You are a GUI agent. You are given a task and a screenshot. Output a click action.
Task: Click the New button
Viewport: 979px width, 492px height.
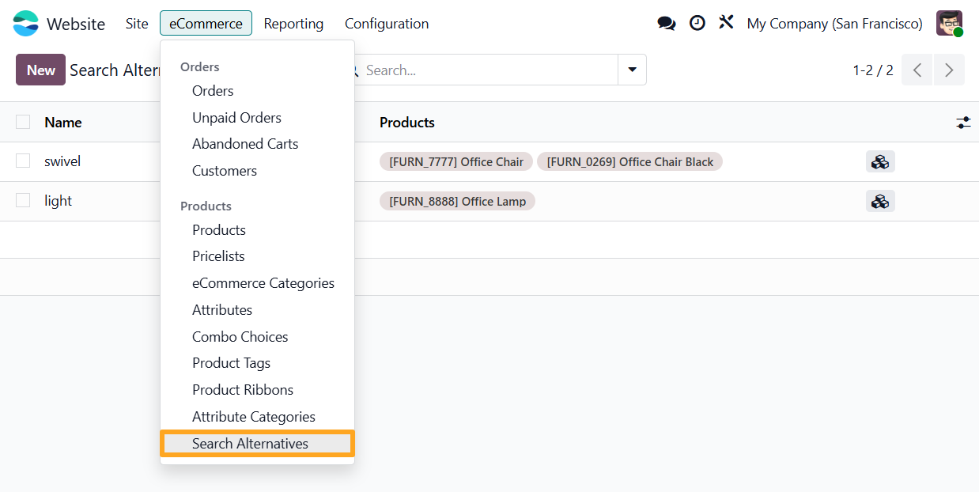(x=40, y=70)
